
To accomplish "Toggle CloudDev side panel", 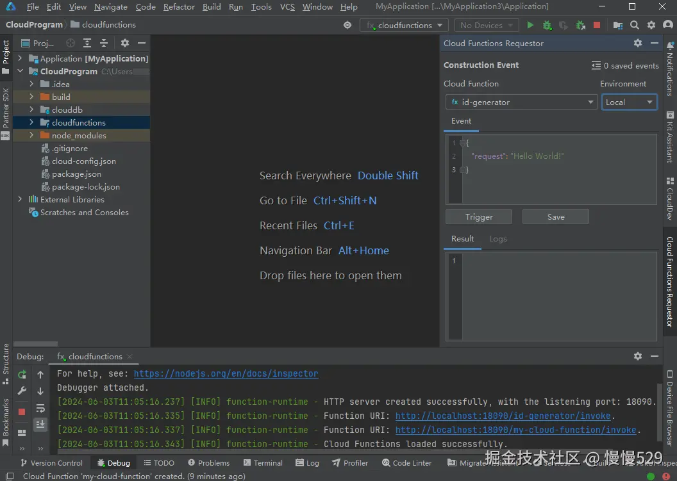I will (x=670, y=199).
